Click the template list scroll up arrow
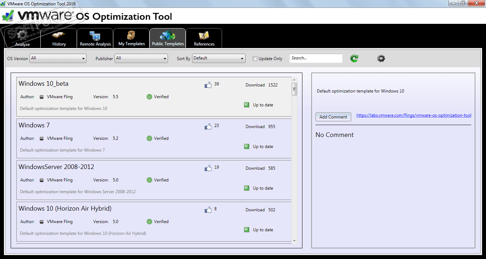 pyautogui.click(x=294, y=80)
